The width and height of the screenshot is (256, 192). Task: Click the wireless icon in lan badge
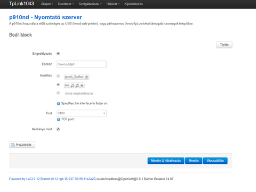tap(82, 86)
